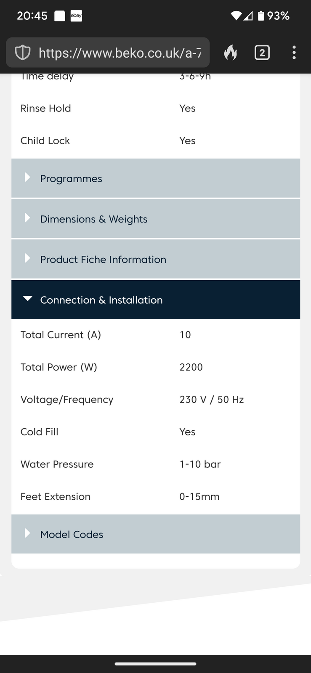Expand the Programmes section arrow
Screen dimensions: 311x673
click(27, 178)
